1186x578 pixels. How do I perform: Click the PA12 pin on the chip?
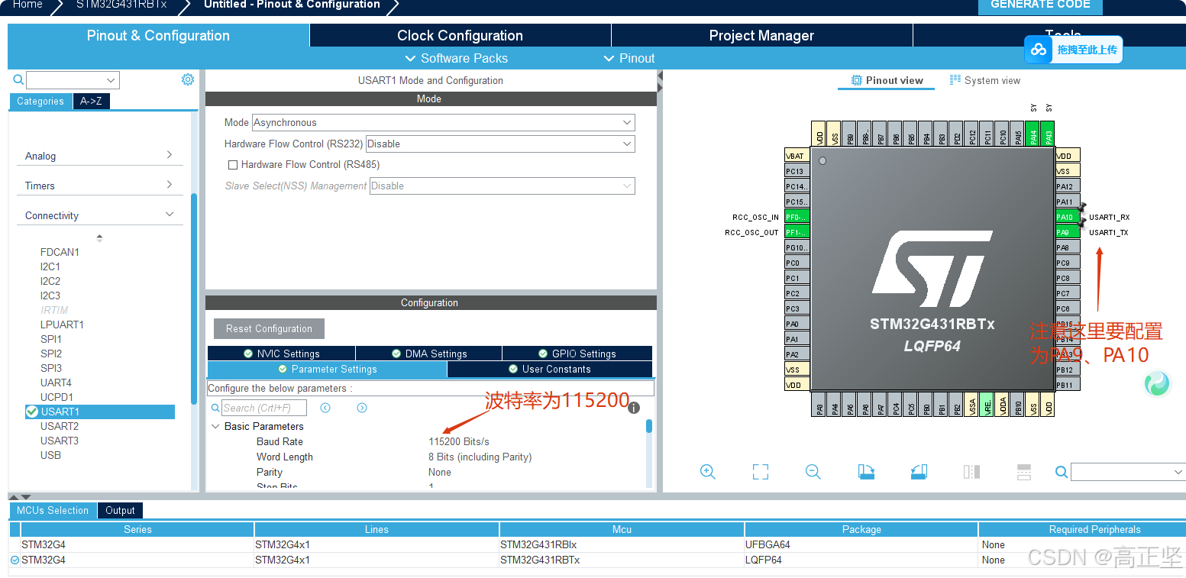tap(1068, 186)
